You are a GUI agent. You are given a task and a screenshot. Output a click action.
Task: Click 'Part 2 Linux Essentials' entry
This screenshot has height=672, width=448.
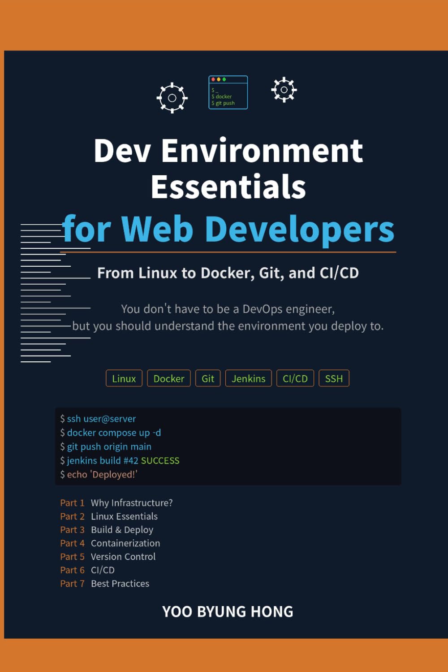point(109,516)
